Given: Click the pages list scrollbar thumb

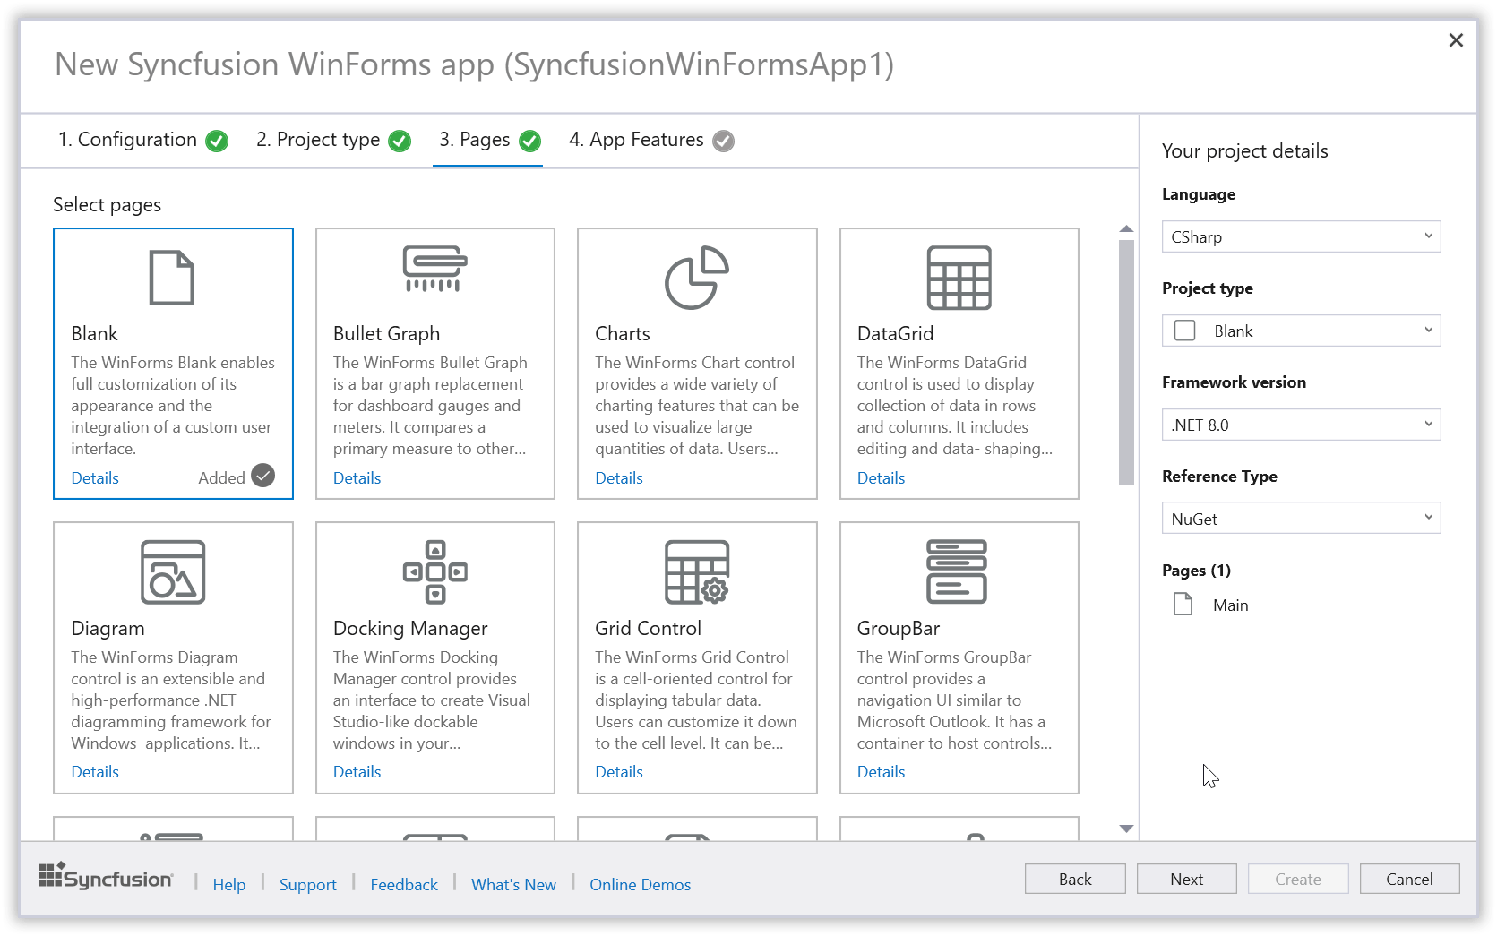Looking at the screenshot, I should click(x=1126, y=362).
